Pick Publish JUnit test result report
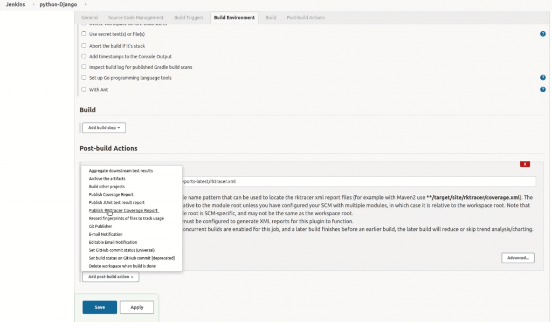This screenshot has width=552, height=322. (116, 203)
